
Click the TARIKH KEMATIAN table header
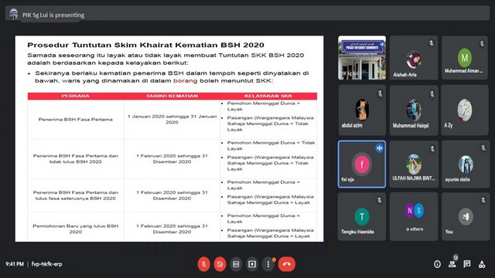(x=172, y=96)
